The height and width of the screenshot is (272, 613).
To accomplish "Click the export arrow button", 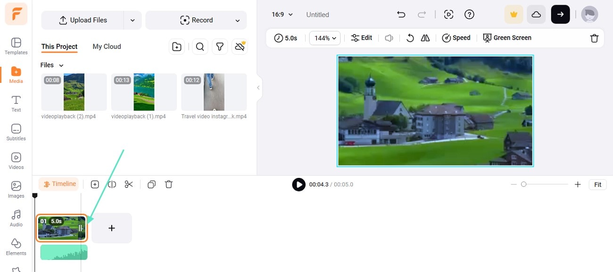I will pyautogui.click(x=560, y=15).
